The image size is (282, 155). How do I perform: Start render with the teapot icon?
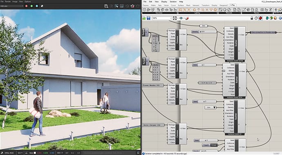132,6
